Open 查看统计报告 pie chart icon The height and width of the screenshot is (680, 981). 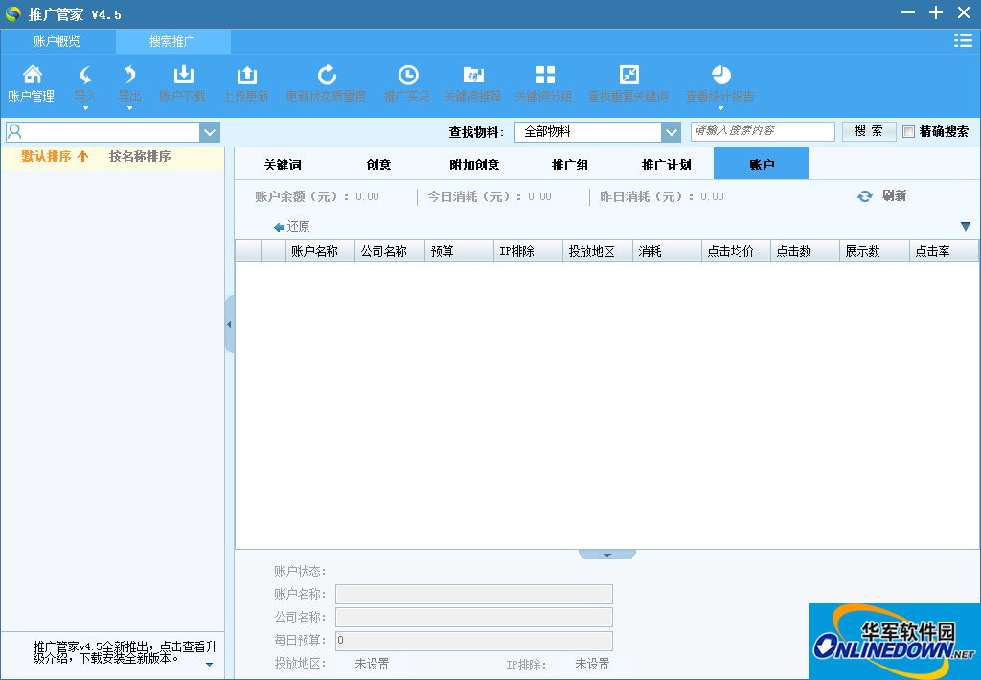pyautogui.click(x=720, y=75)
